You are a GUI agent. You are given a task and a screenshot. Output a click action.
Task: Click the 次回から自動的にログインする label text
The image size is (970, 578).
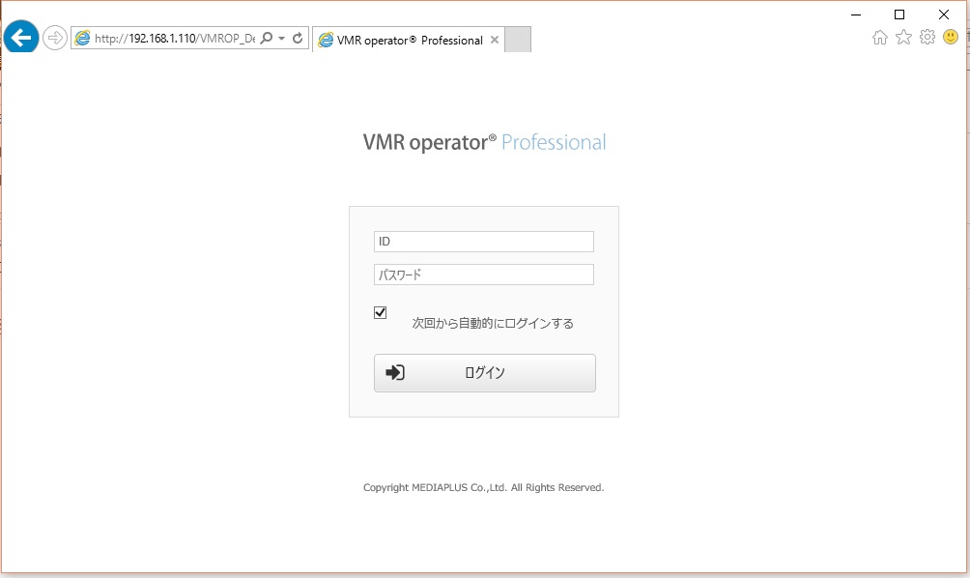493,323
